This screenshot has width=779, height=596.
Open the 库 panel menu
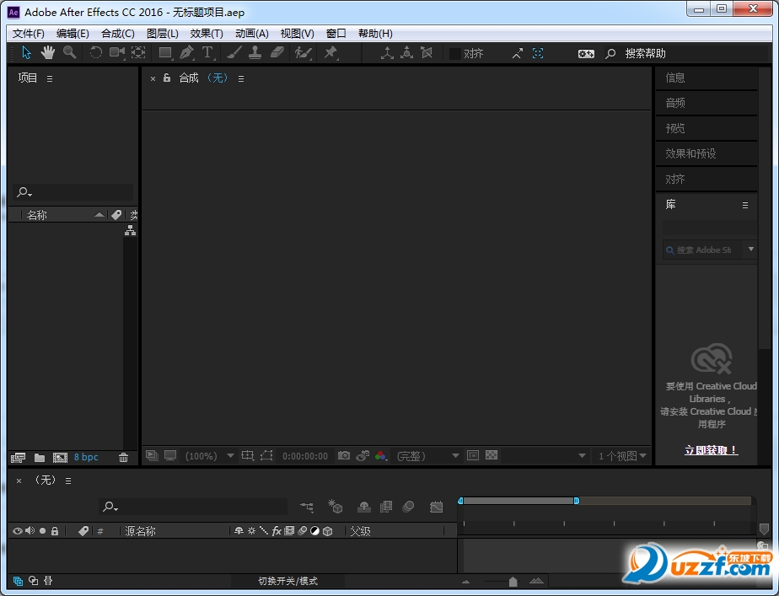click(x=745, y=205)
